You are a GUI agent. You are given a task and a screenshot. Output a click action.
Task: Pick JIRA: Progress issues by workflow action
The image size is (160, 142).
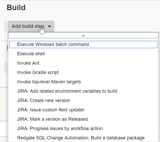pyautogui.click(x=60, y=129)
